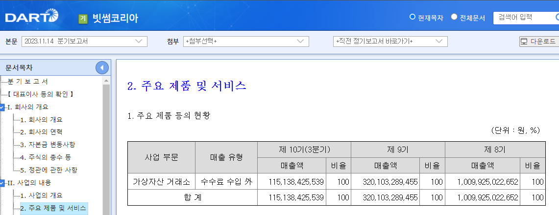
Task: Open 3. 자본금 변동사항 subsection
Action: point(48,145)
